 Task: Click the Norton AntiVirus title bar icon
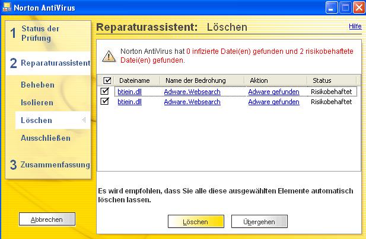pos(7,8)
